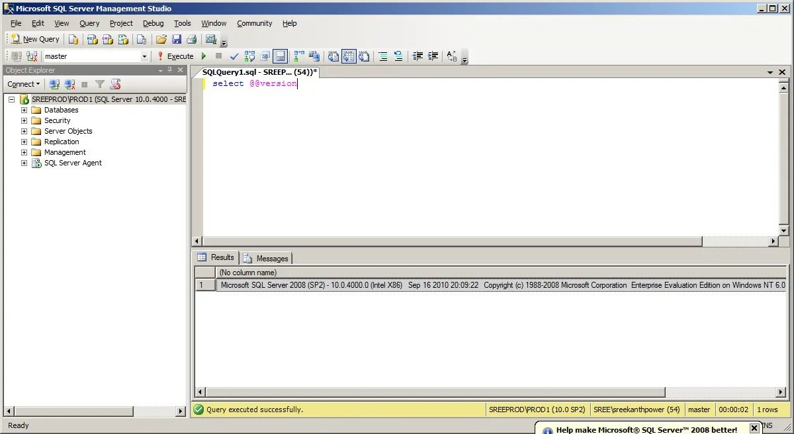The height and width of the screenshot is (434, 794).
Task: Parse the query with the checkmark icon
Action: 234,56
